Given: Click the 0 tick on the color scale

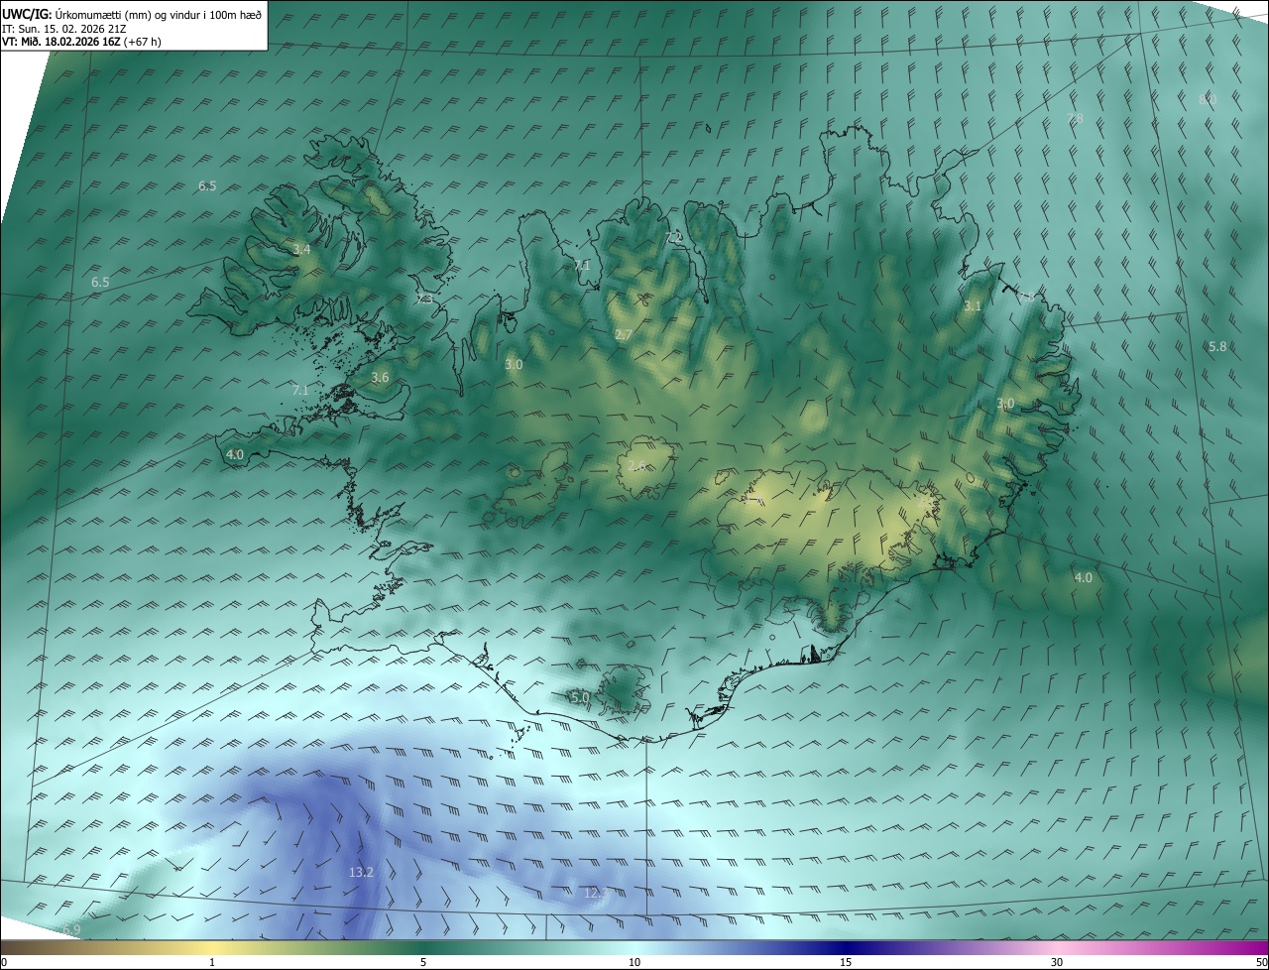Looking at the screenshot, I should [x=4, y=963].
